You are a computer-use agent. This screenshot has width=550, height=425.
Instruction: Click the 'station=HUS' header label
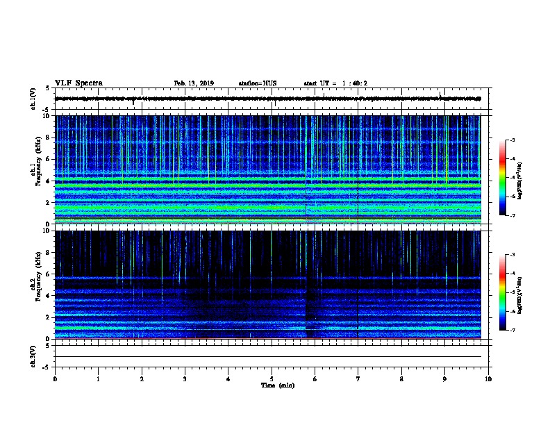click(258, 83)
